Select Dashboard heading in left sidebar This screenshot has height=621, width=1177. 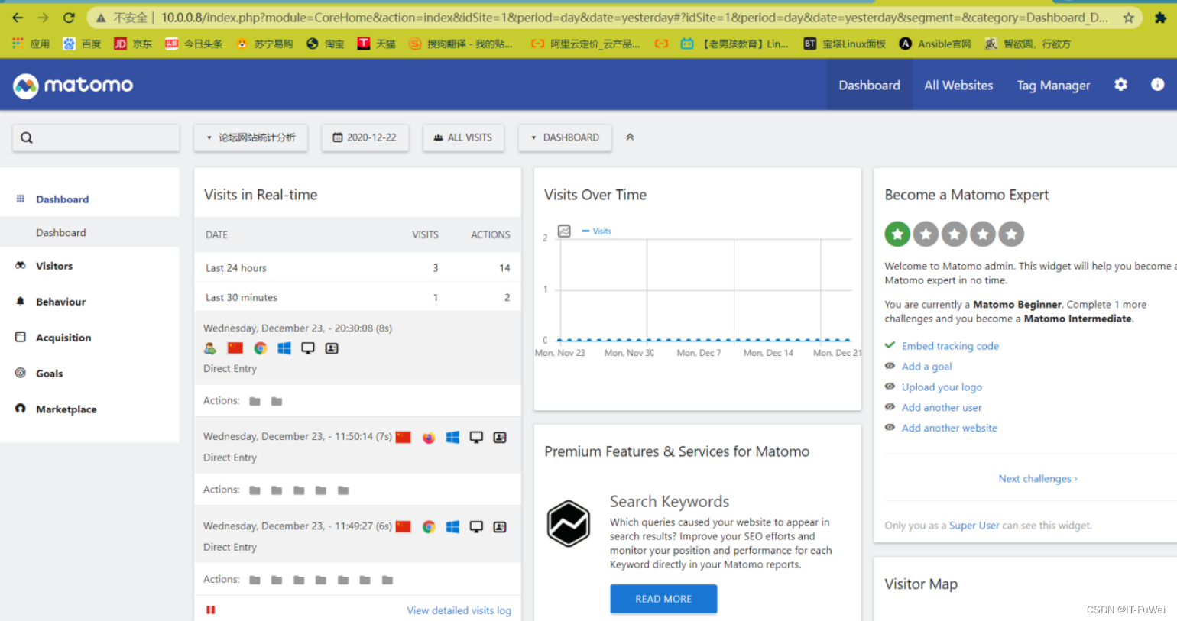tap(62, 199)
